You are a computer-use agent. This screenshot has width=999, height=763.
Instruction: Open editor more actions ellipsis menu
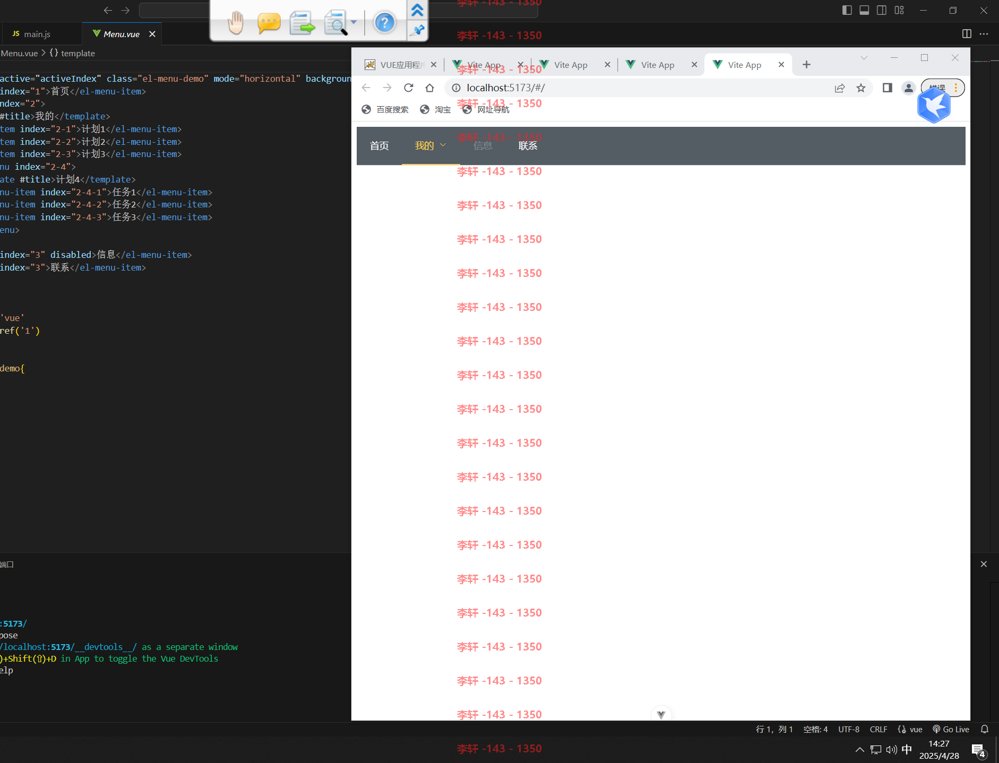[984, 33]
